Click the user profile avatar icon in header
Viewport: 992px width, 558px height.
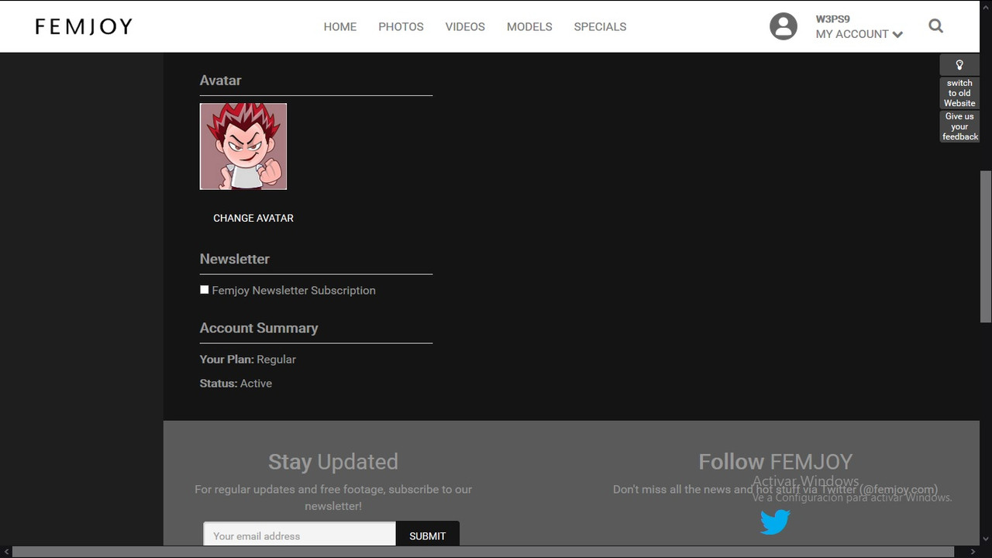click(x=784, y=26)
